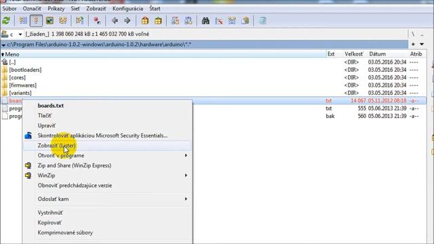The height and width of the screenshot is (244, 434).
Task: Click the parent directory dots button
Action: coord(422,35)
